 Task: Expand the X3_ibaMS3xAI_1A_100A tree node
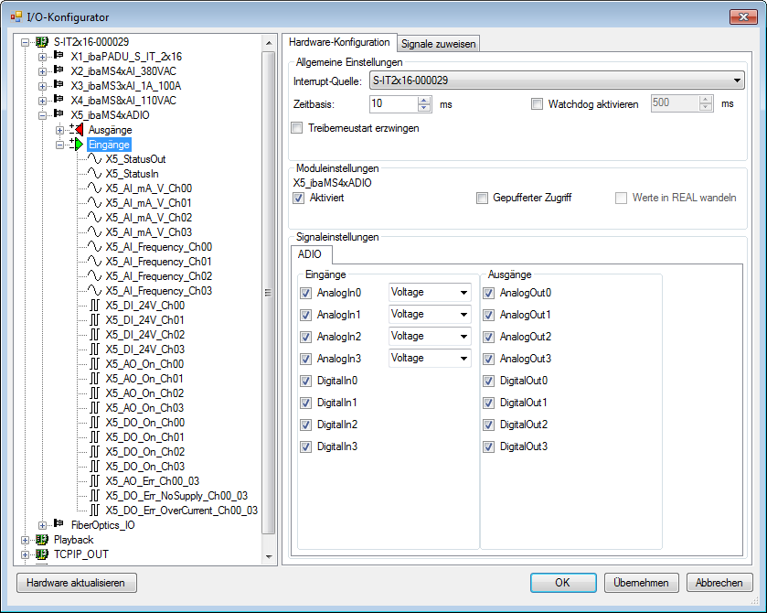[x=42, y=86]
